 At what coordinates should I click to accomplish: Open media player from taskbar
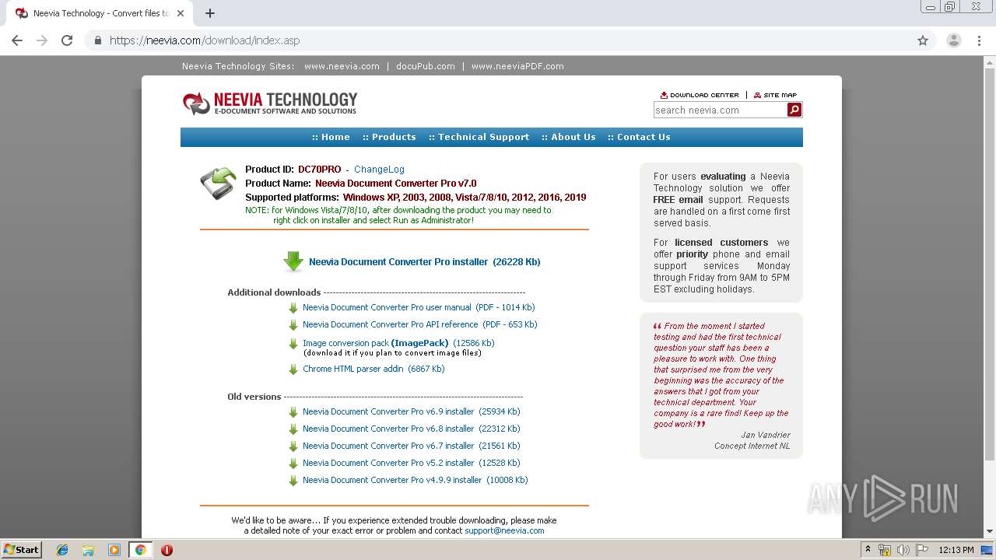click(x=114, y=550)
